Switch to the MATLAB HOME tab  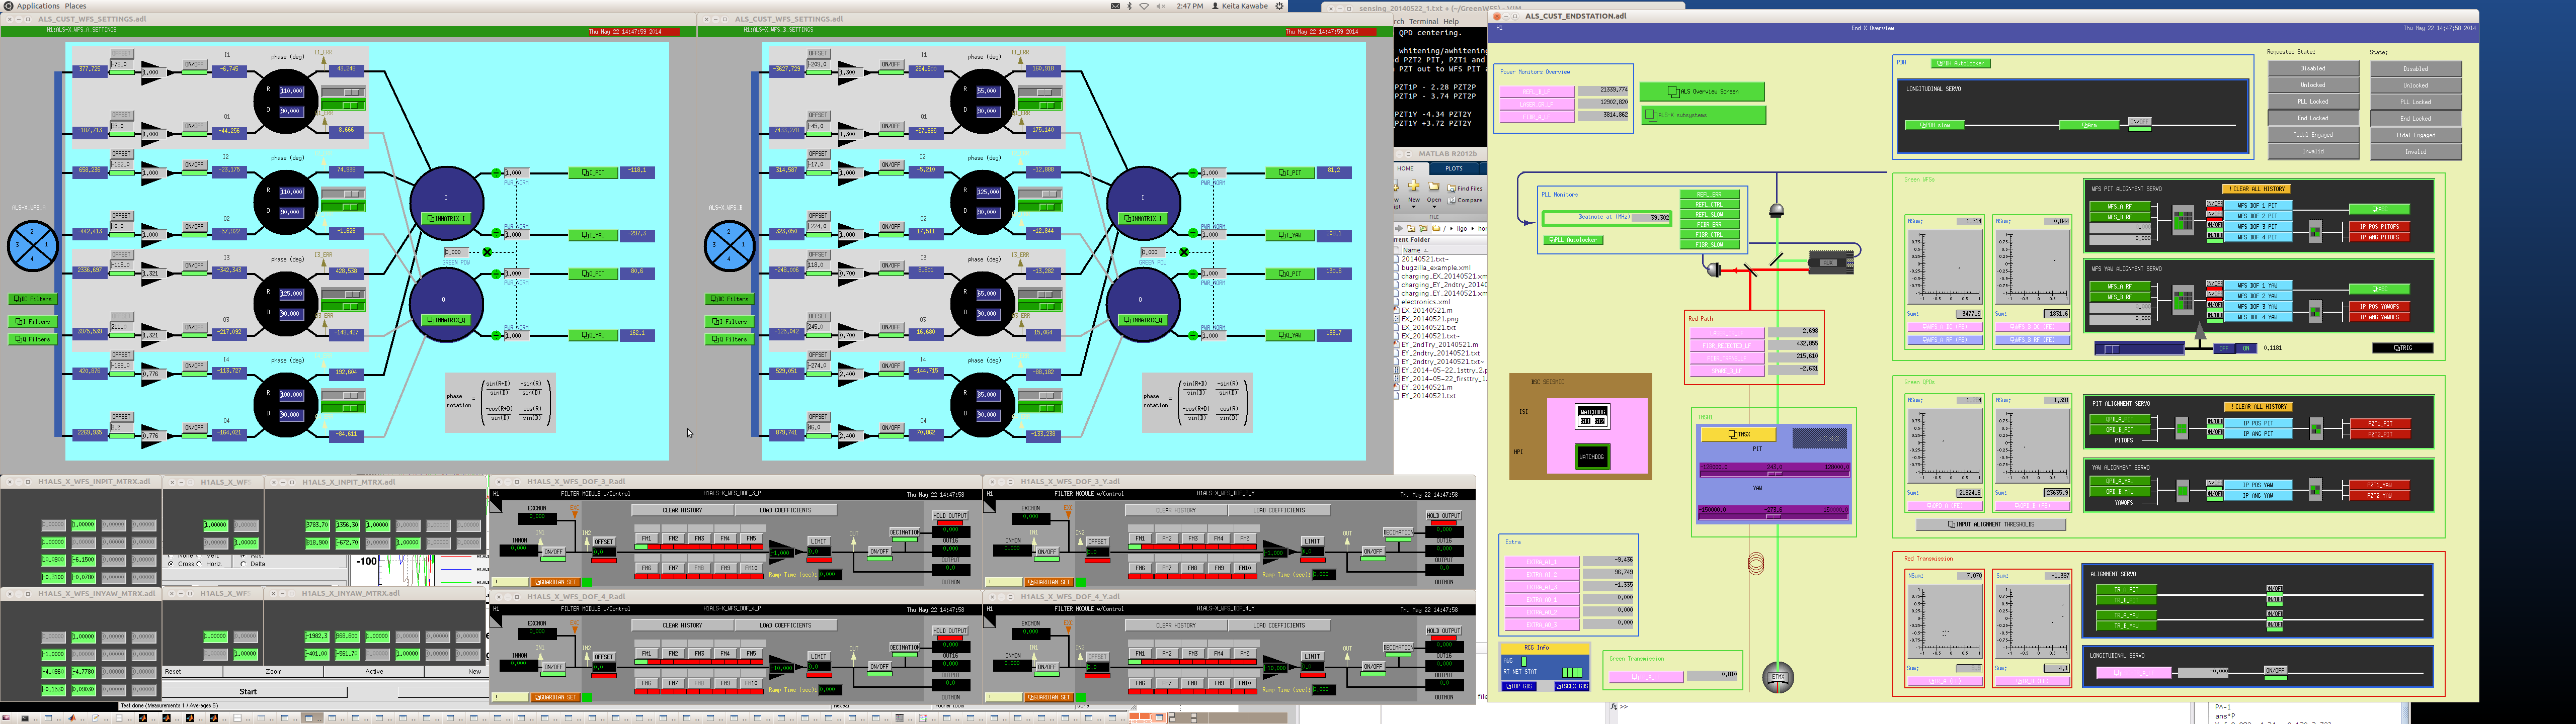(1405, 168)
